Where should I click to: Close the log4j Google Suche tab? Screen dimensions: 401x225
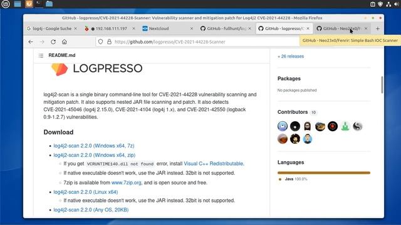tap(75, 29)
